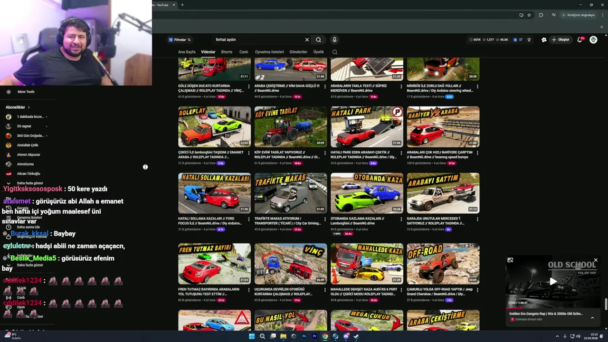Open the Oluştur create menu
Screen dimensions: 608x342
click(560, 40)
